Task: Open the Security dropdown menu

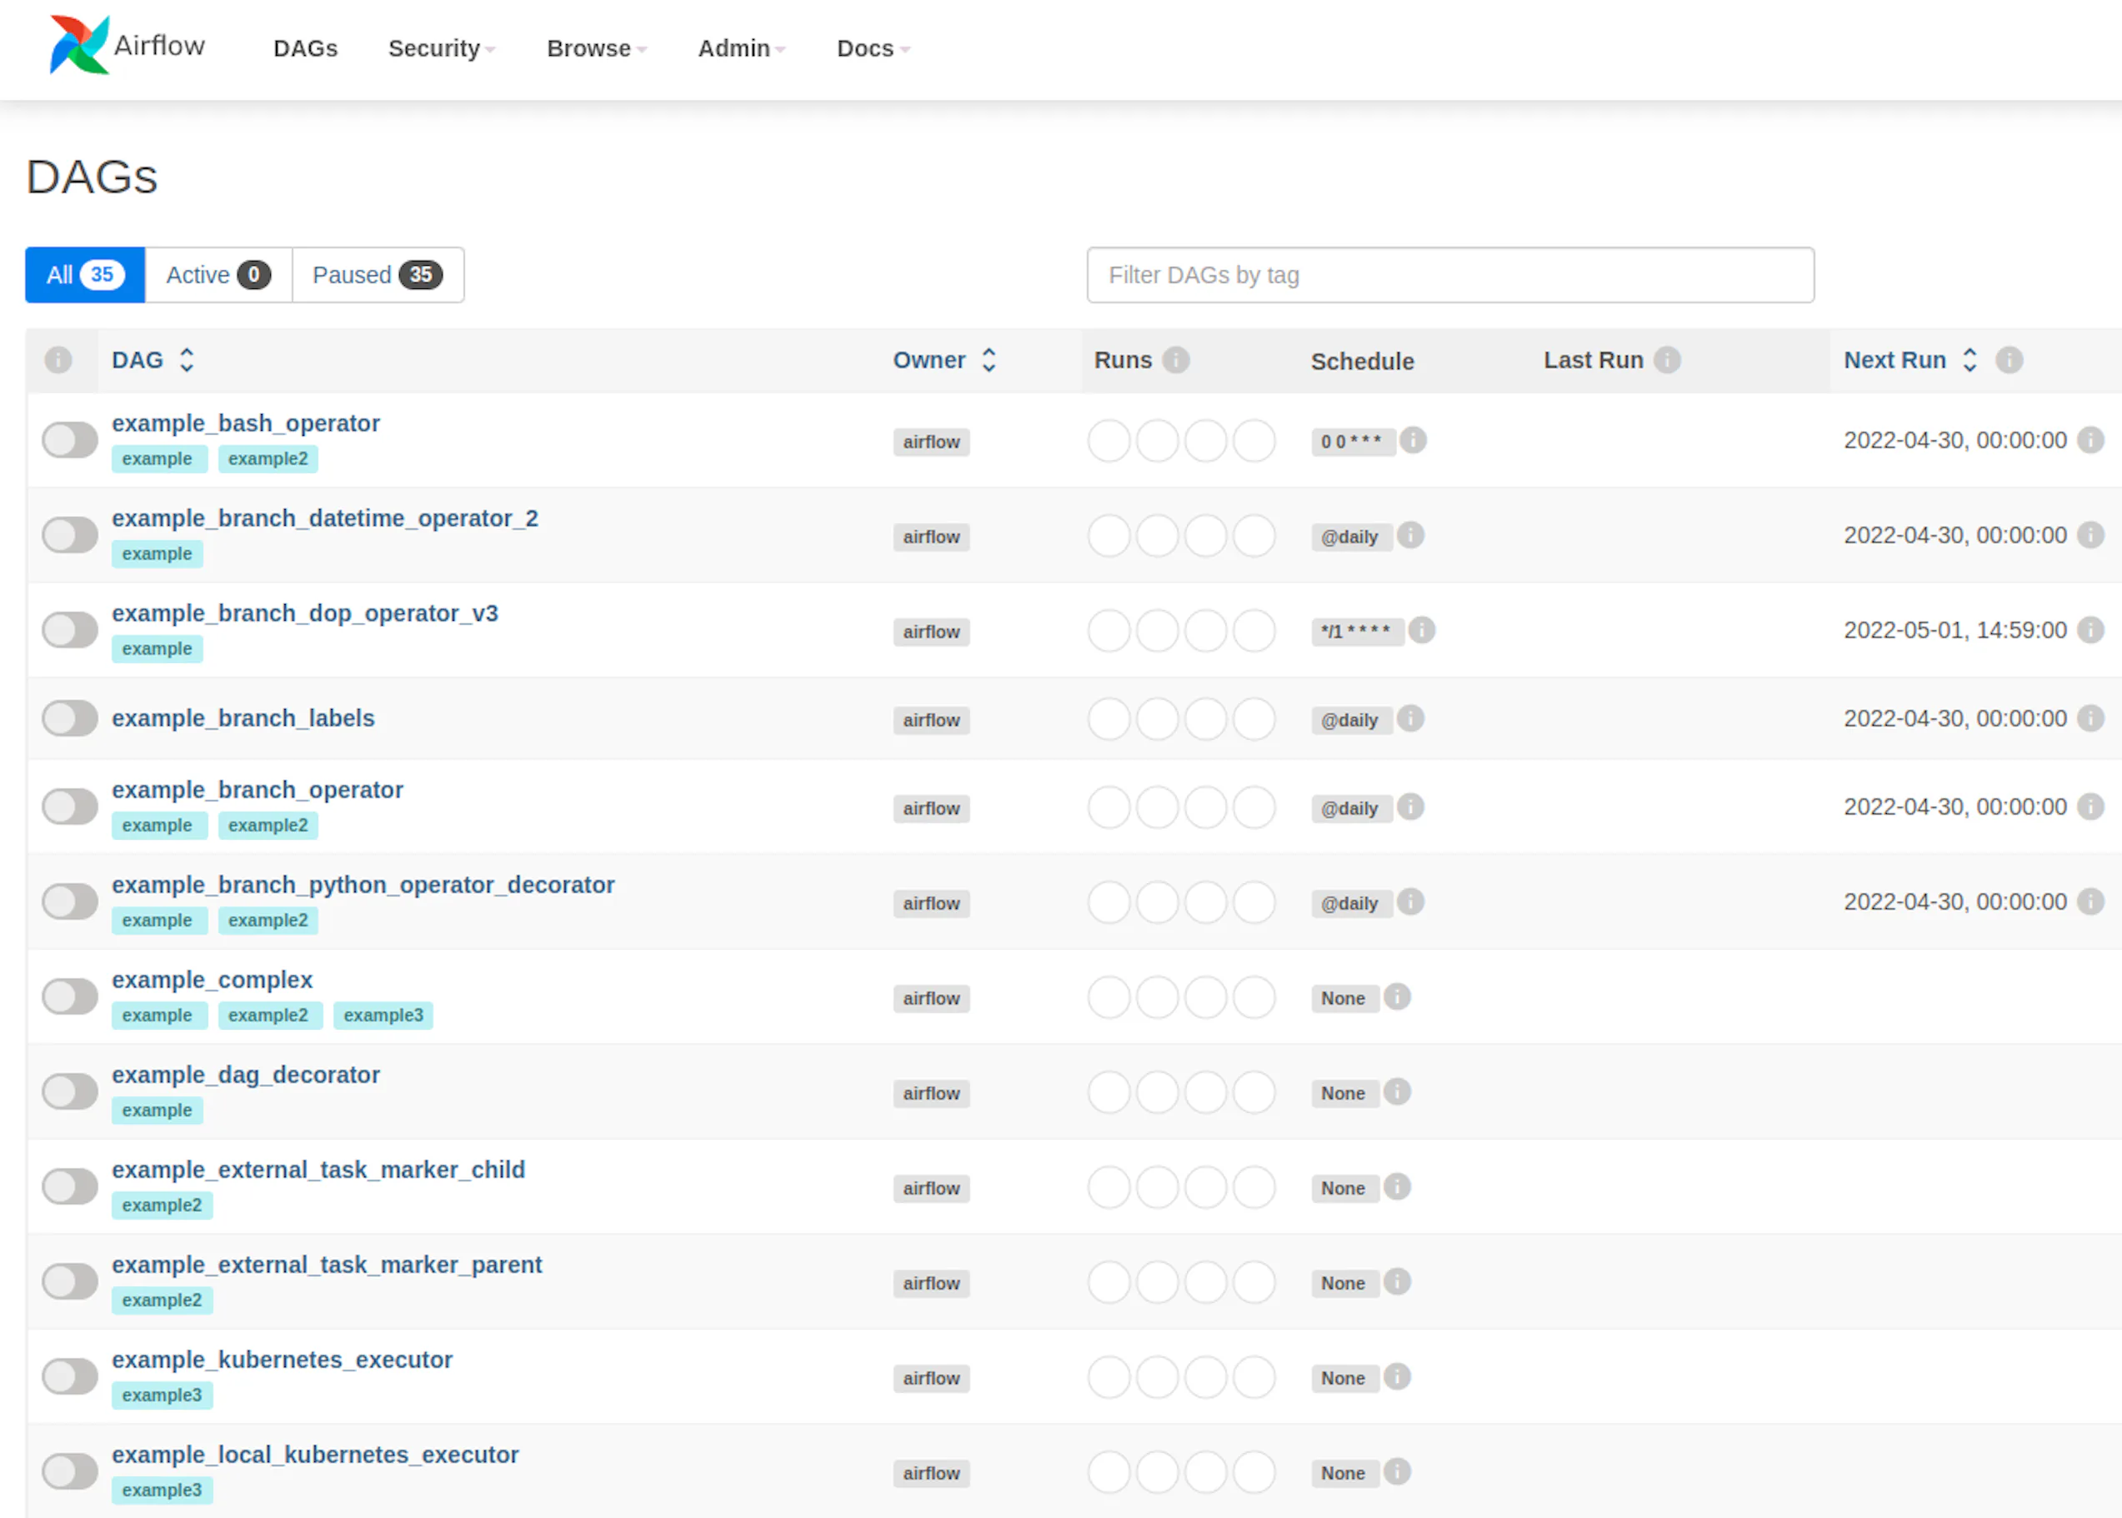Action: click(x=440, y=48)
